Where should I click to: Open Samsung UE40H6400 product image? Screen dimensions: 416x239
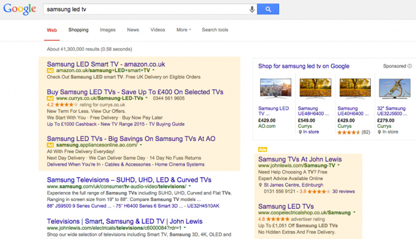[x=355, y=89]
